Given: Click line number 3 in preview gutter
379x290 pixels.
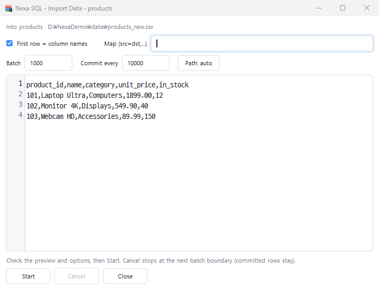Looking at the screenshot, I should click(21, 105).
